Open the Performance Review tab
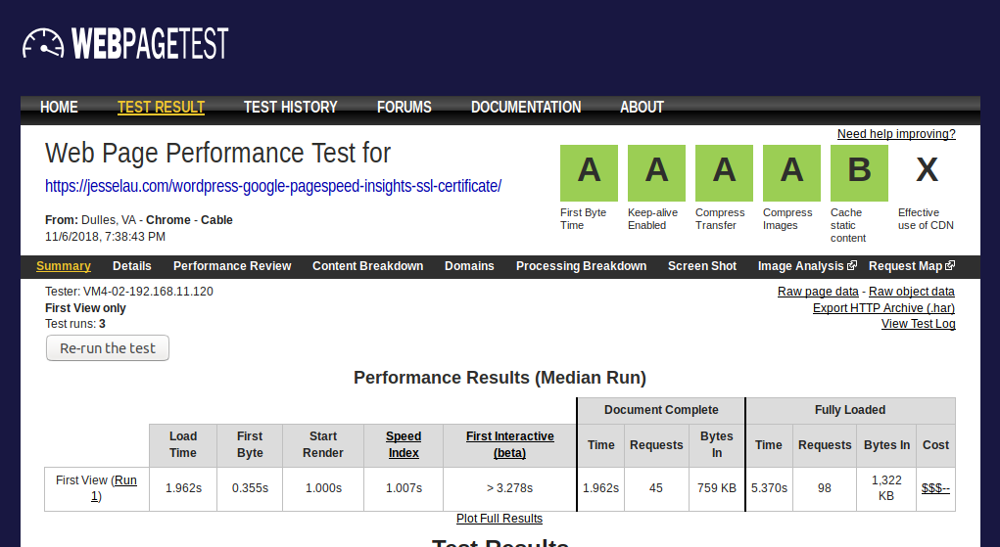The height and width of the screenshot is (547, 1000). 232,266
